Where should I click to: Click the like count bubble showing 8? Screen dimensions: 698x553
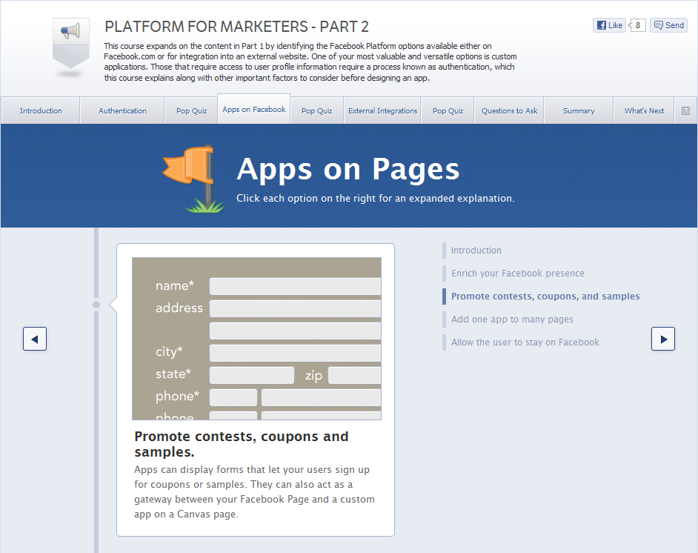[637, 25]
